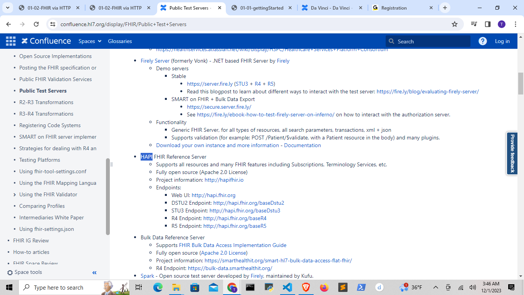Switch to Da Vinci tab

point(332,8)
